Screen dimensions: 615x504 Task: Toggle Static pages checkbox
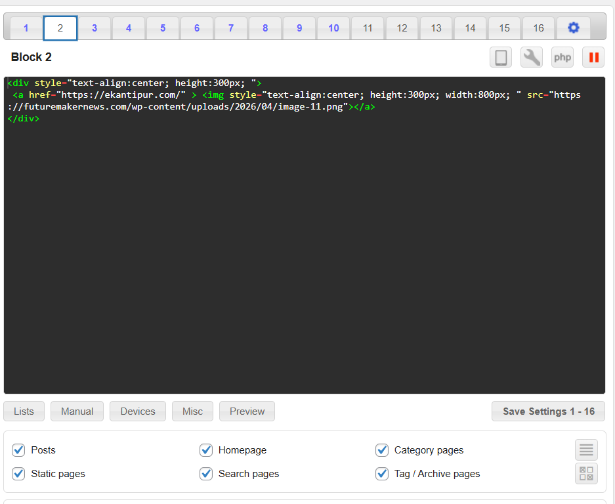click(x=19, y=474)
